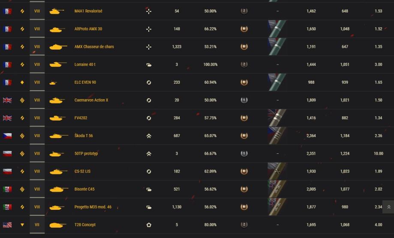Click the Bisonte C45 tank silhouette
The height and width of the screenshot is (238, 394).
[59, 189]
